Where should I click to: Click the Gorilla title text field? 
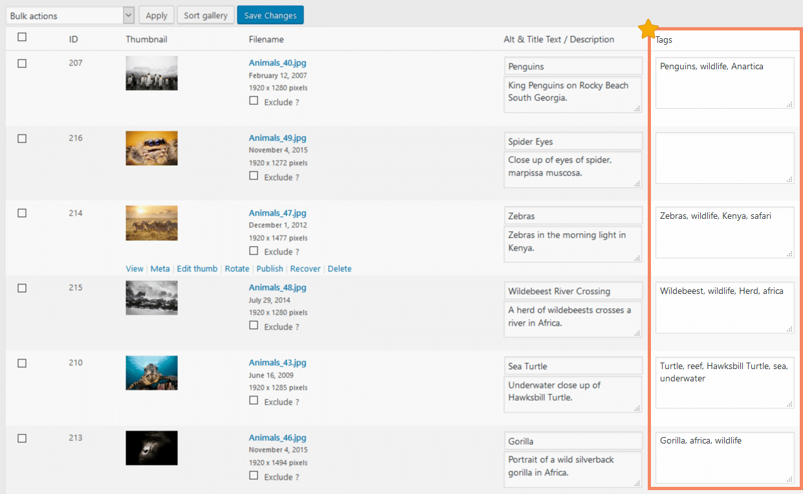(x=573, y=442)
